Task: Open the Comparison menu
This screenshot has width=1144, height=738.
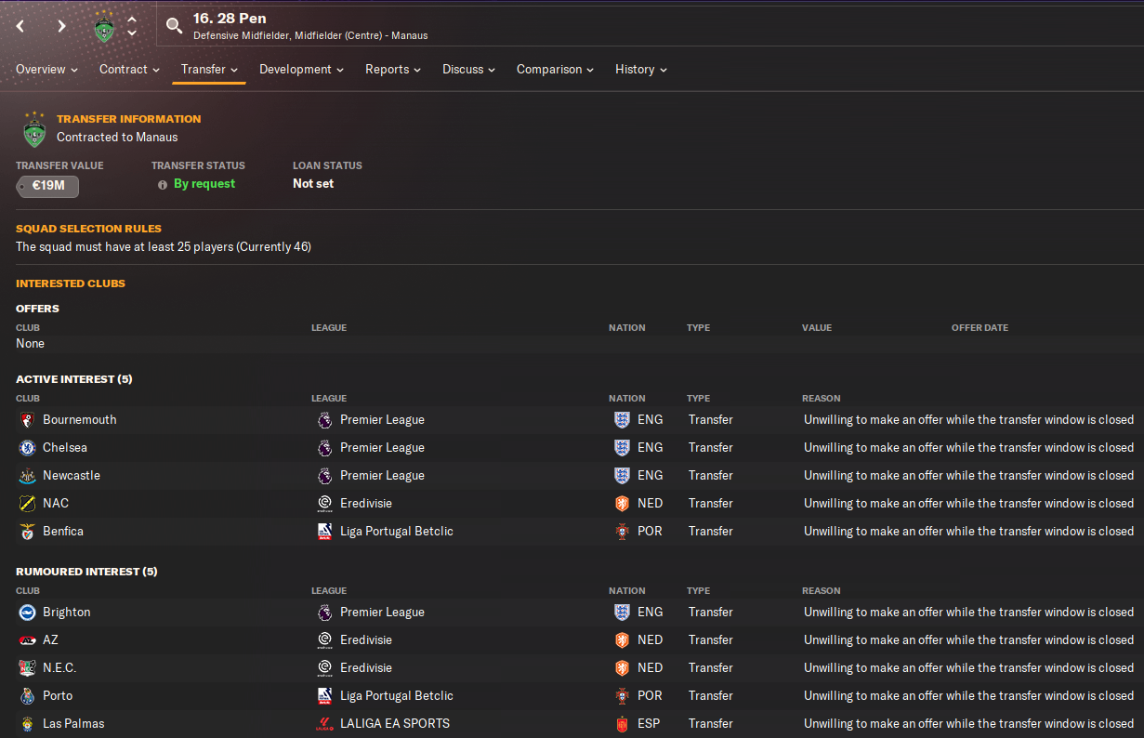Action: point(555,70)
